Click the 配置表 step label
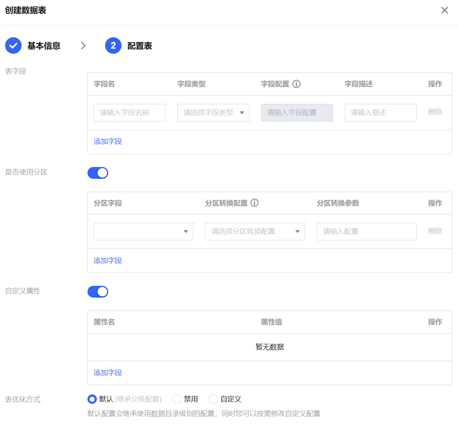 coord(140,46)
